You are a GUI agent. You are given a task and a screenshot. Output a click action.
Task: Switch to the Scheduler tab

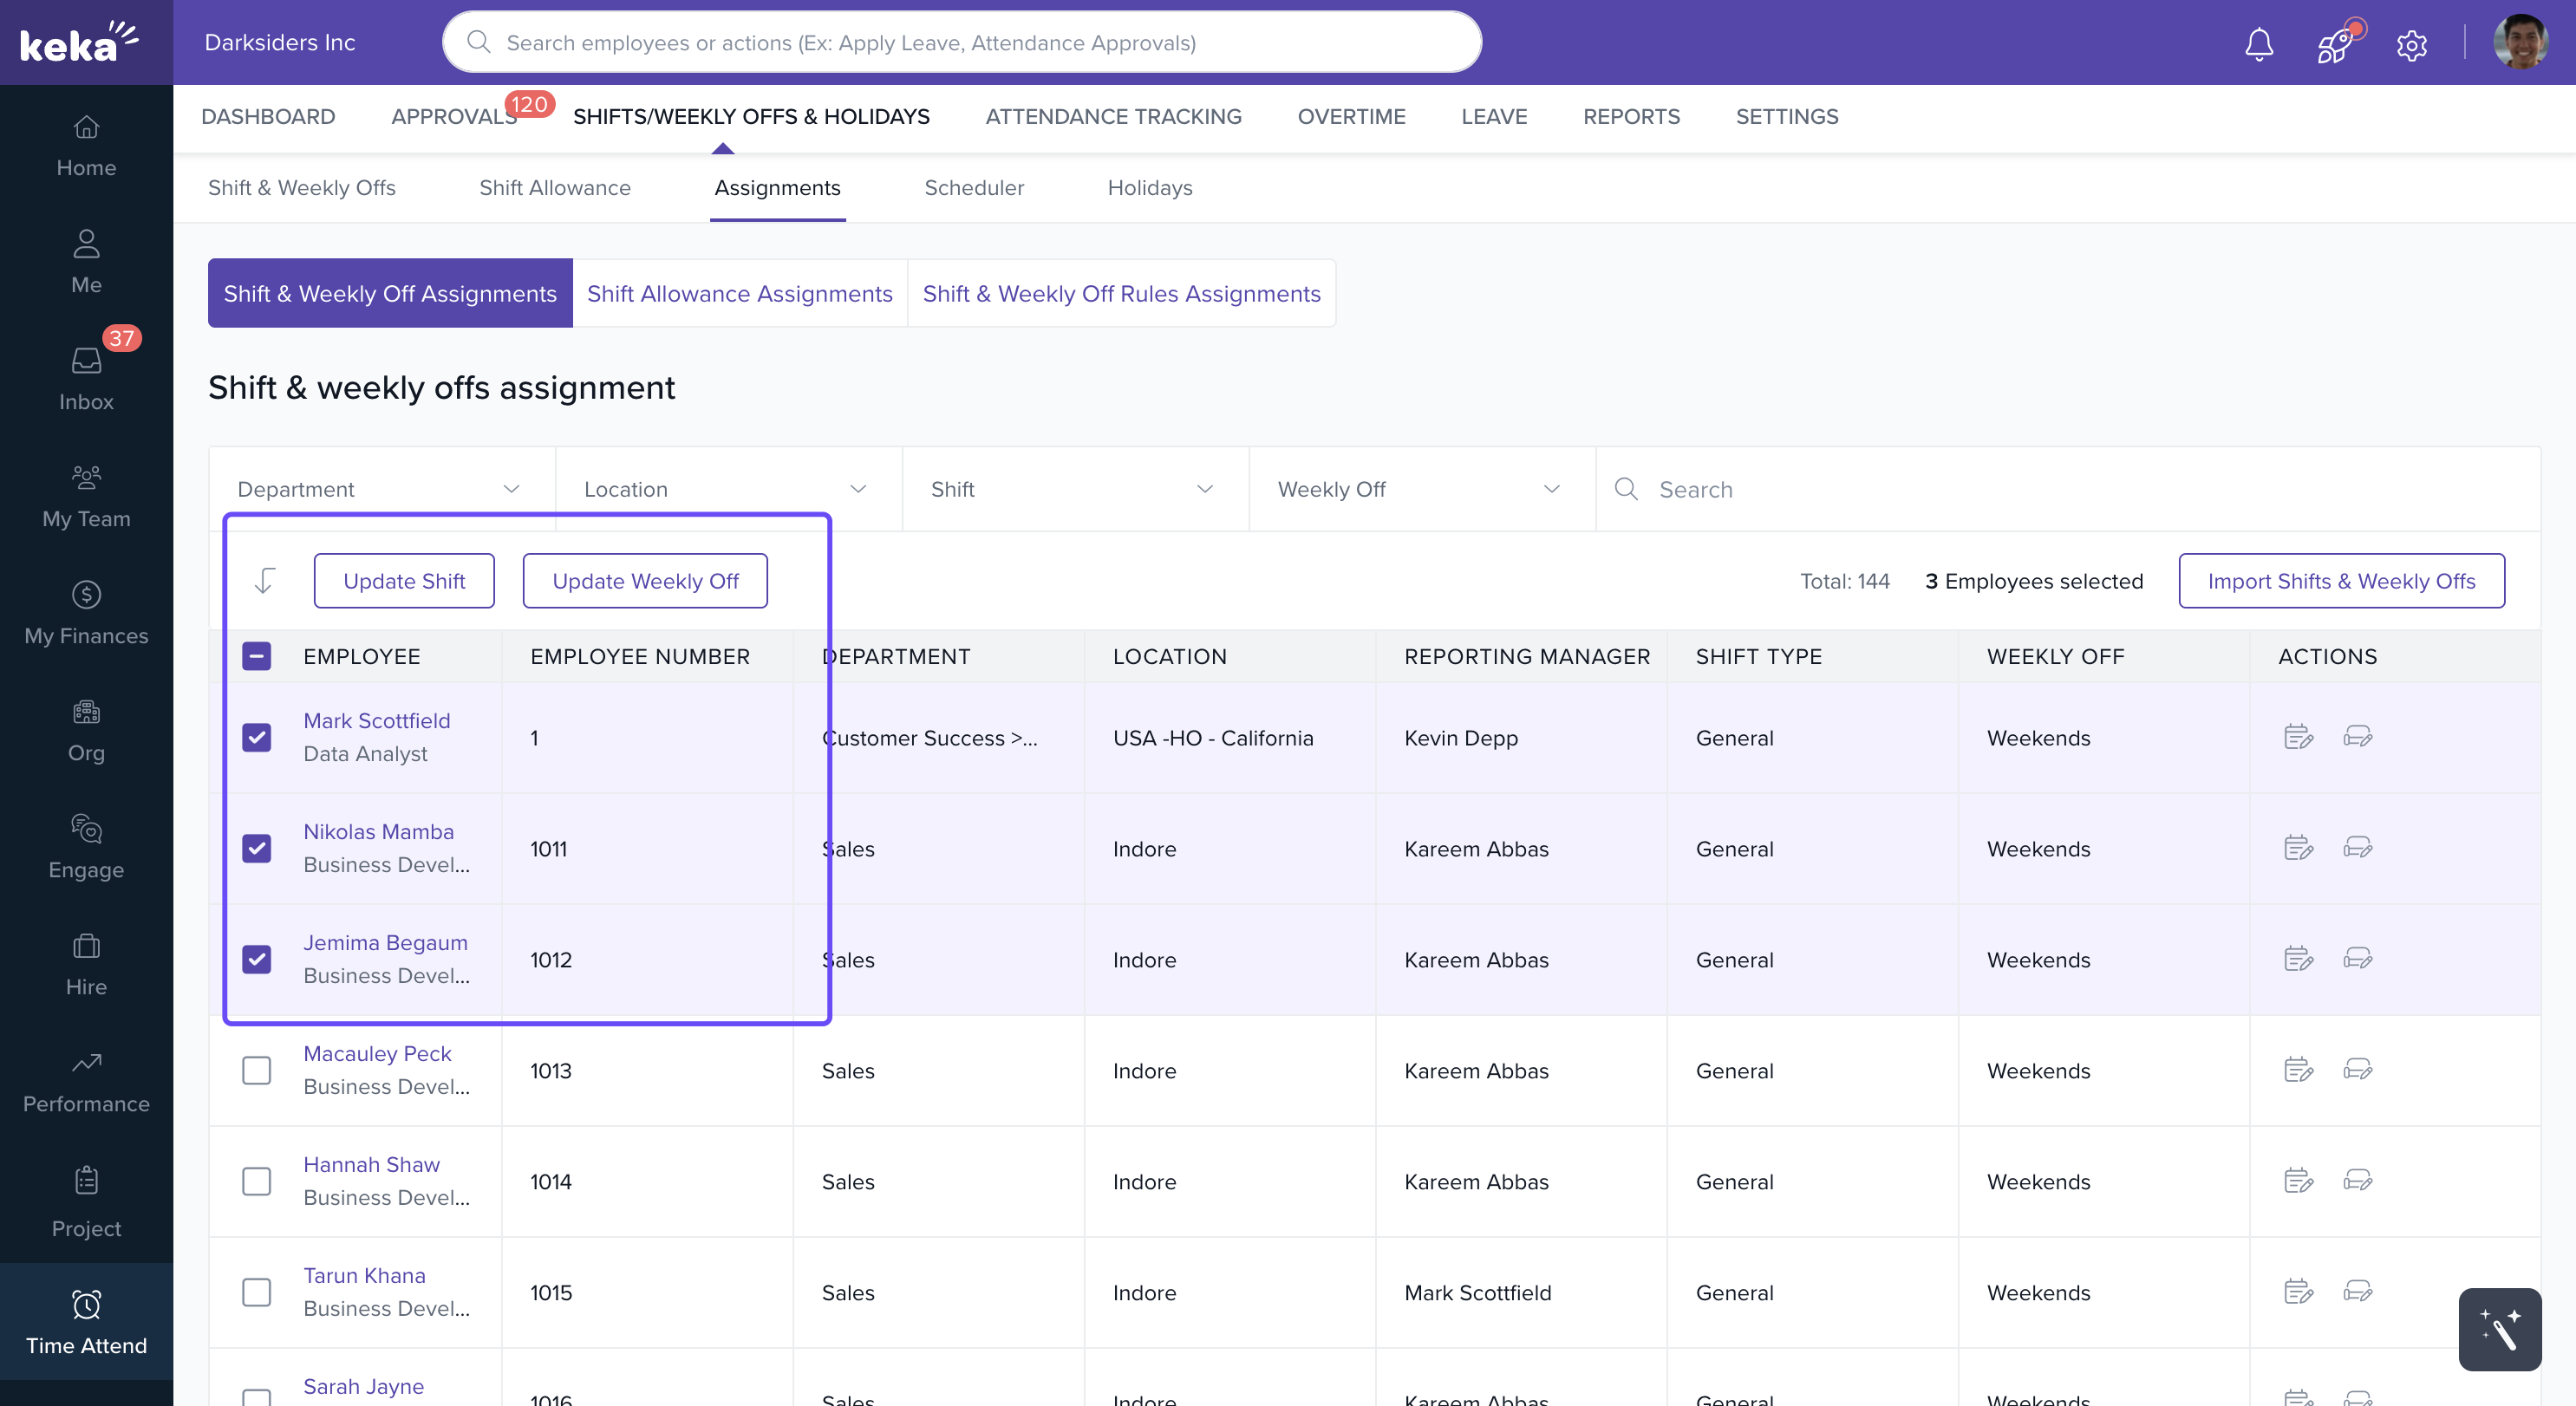click(x=973, y=188)
